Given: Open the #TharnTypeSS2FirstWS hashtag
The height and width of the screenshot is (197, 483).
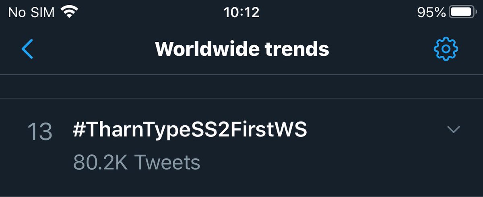Looking at the screenshot, I should [190, 130].
